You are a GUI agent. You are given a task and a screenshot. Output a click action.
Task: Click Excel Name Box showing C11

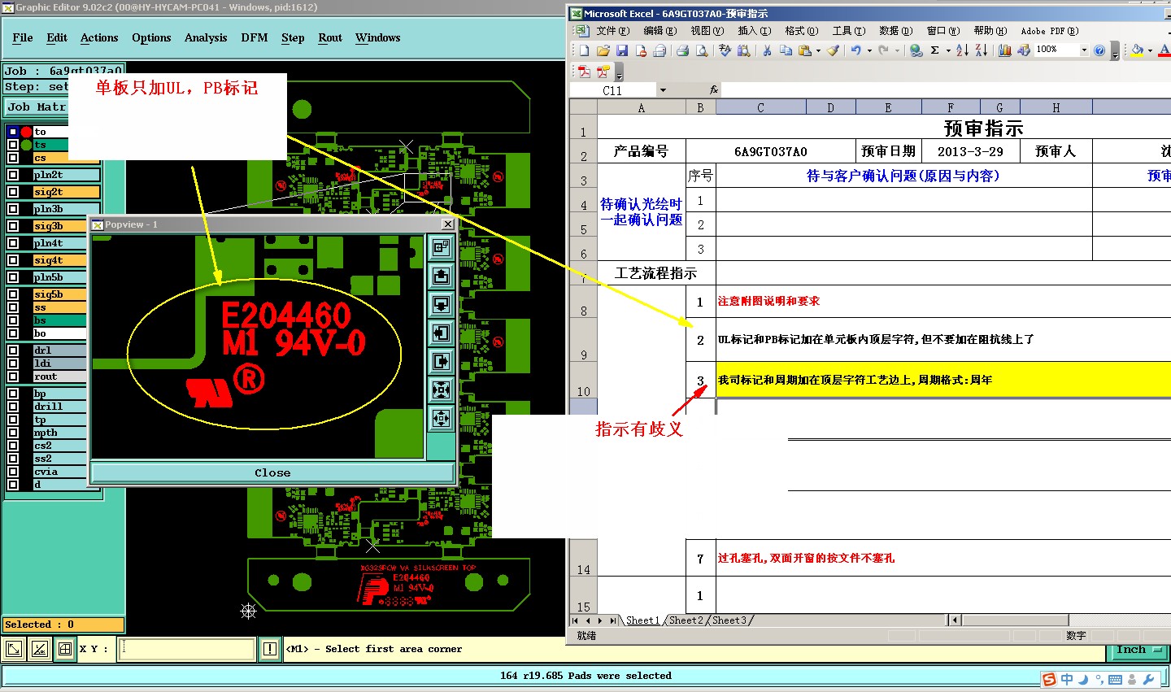point(612,90)
